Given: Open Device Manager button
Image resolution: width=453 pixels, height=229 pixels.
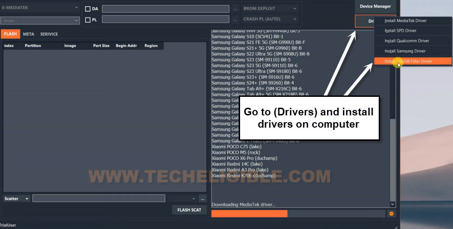Looking at the screenshot, I should [x=375, y=6].
